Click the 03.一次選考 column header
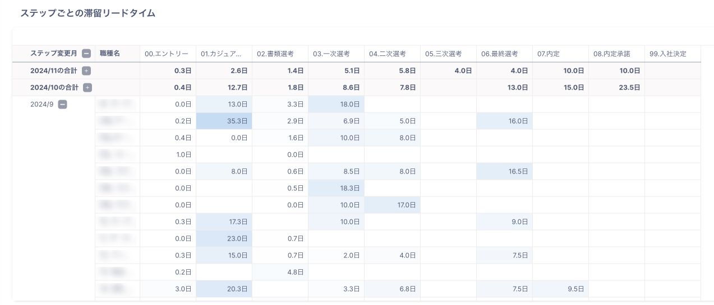The image size is (714, 305). click(x=331, y=54)
